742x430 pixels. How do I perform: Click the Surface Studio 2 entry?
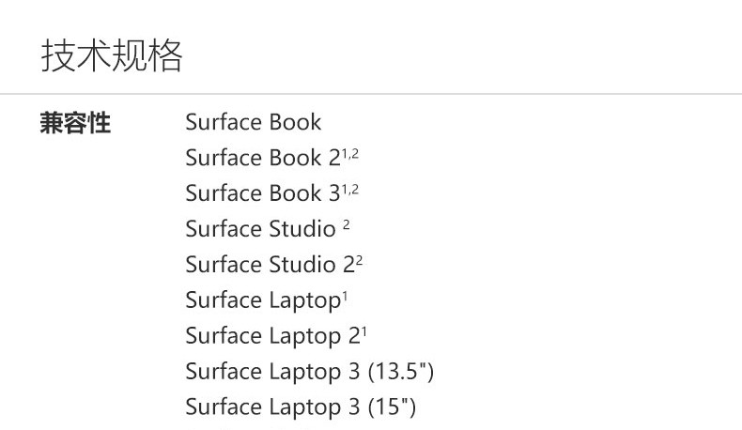[271, 265]
